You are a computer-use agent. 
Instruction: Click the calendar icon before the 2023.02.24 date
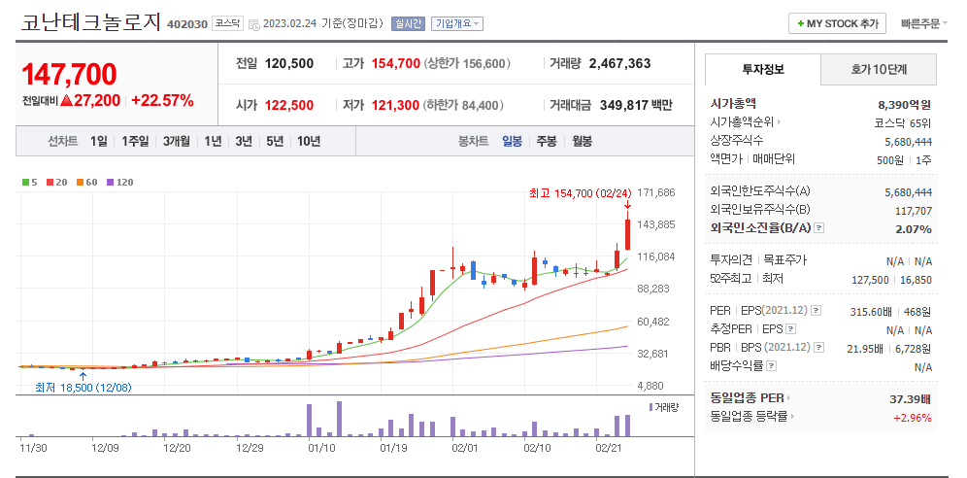point(253,24)
